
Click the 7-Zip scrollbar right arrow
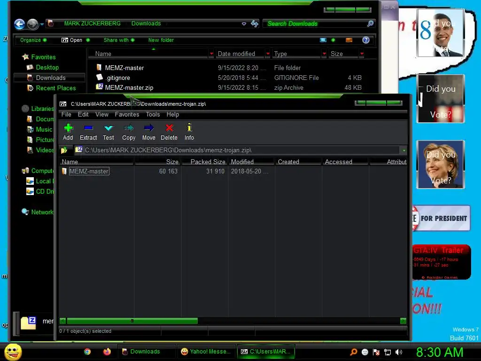[403, 321]
